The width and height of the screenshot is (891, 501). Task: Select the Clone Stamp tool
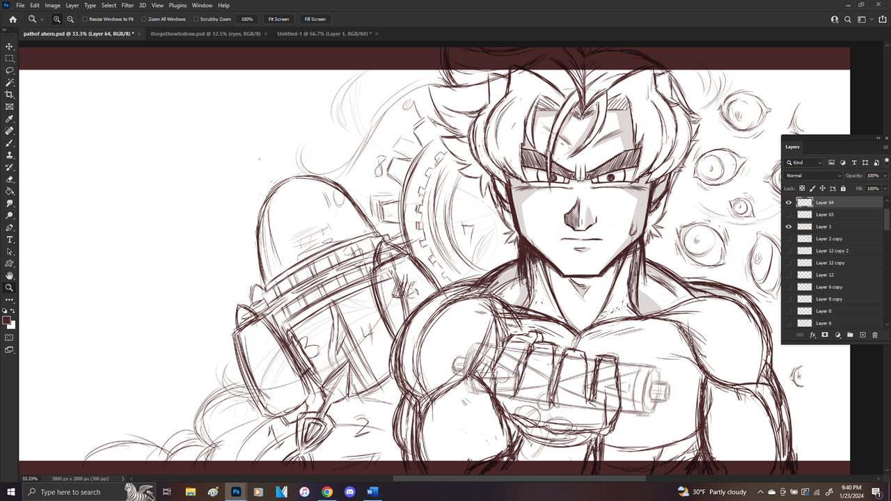tap(9, 155)
